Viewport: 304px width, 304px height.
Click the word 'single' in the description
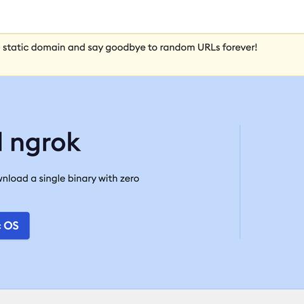click(52, 179)
